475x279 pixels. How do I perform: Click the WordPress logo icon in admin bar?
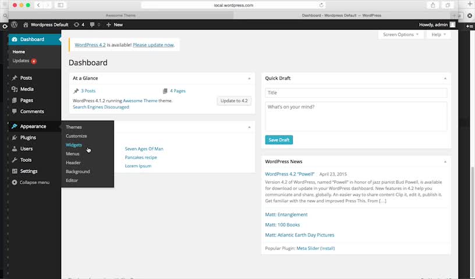pyautogui.click(x=13, y=25)
